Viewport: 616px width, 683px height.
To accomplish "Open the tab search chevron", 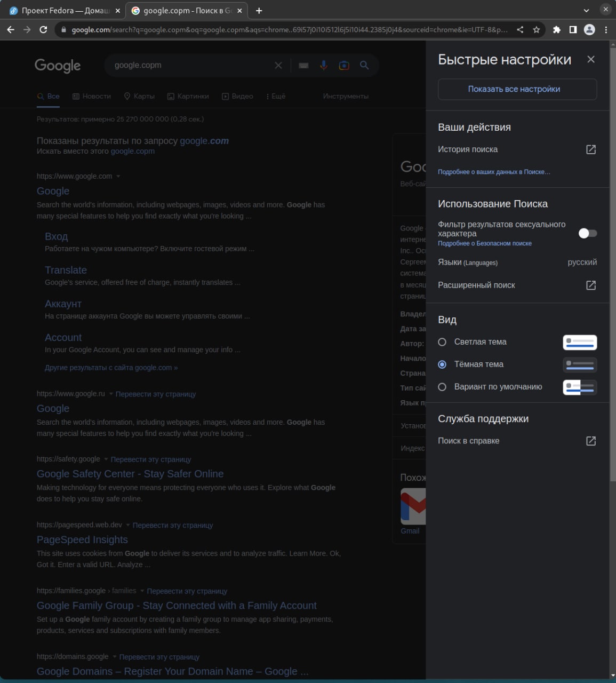I will (x=586, y=11).
